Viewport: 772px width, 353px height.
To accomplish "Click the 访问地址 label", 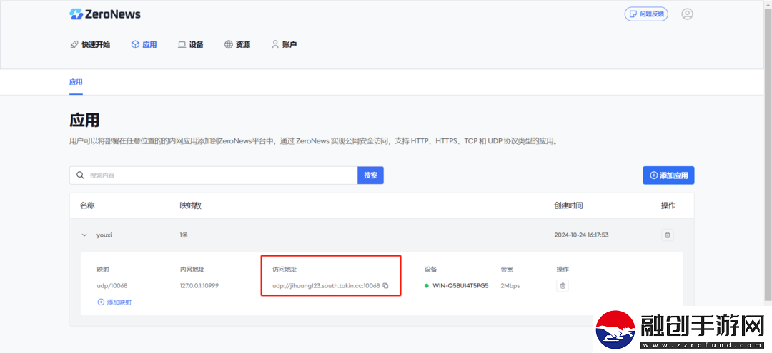I will click(284, 270).
